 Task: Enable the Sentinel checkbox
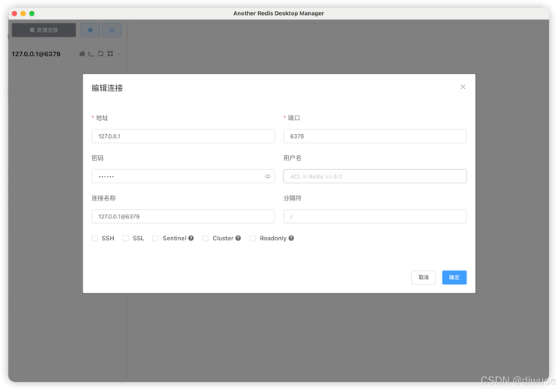155,239
